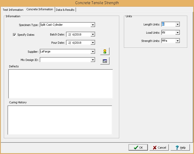The width and height of the screenshot is (194, 154).
Task: Click inside the Curing History text area
Action: pyautogui.click(x=60, y=120)
